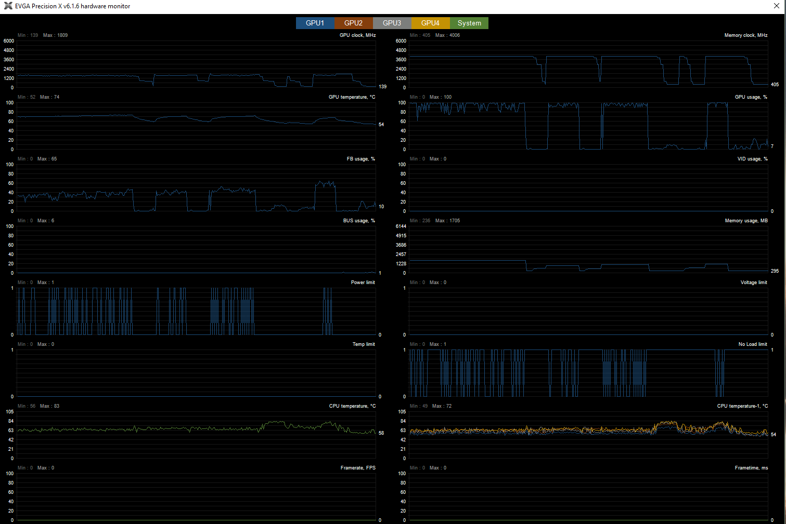786x524 pixels.
Task: Select the CPU temperature, °C graph label
Action: (x=352, y=406)
